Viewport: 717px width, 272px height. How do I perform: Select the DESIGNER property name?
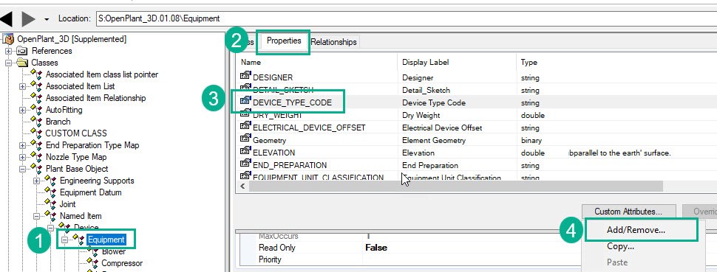tap(273, 78)
